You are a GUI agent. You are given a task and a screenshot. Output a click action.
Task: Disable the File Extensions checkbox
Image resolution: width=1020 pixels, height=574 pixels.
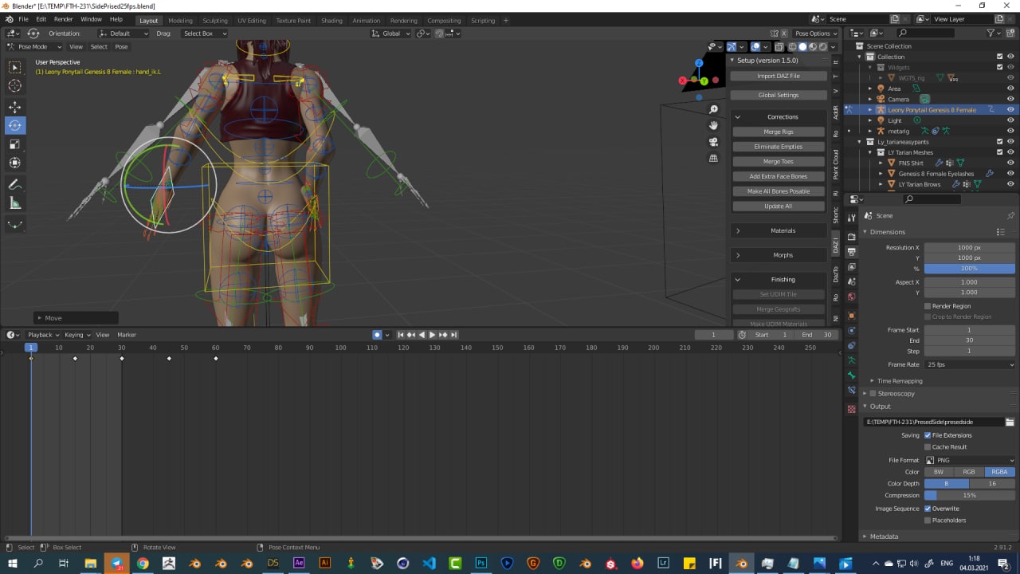[928, 435]
